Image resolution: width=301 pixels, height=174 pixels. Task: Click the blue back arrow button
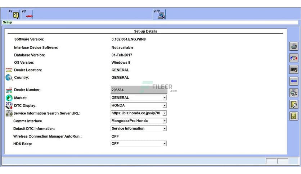[x=293, y=81]
